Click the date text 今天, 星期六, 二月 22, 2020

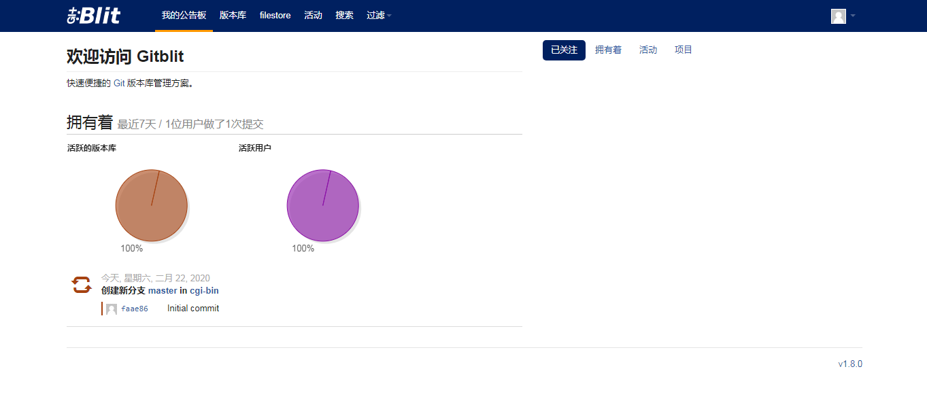pyautogui.click(x=156, y=278)
